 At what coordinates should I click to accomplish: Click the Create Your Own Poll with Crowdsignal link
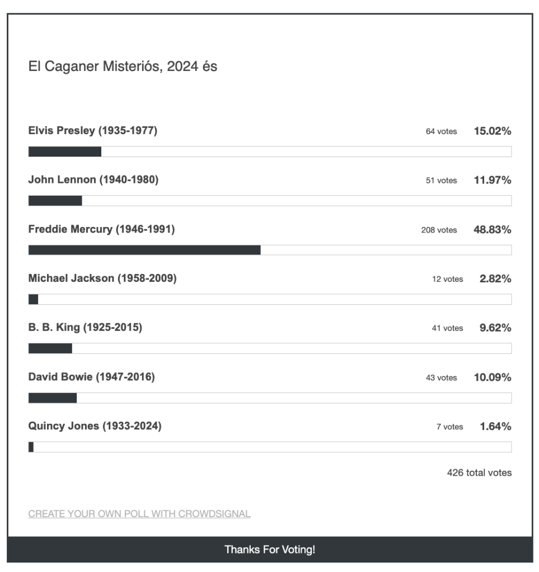139,514
